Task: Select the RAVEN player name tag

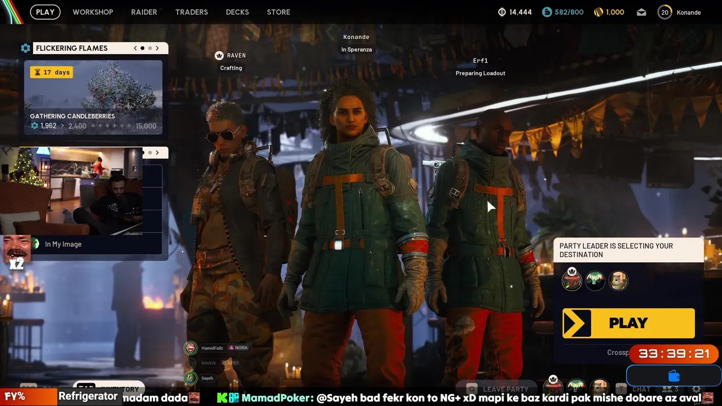Action: click(236, 55)
